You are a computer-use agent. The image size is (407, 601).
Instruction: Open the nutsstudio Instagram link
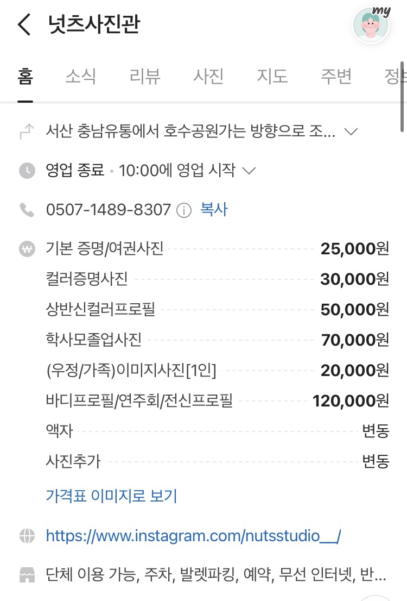(x=193, y=536)
